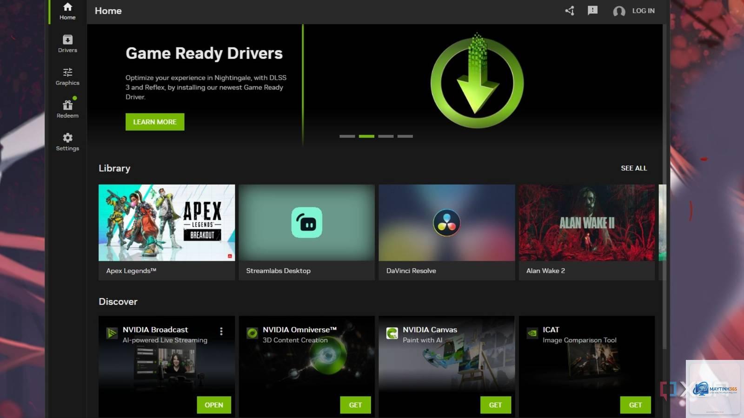
Task: Open the feedback notification icon
Action: 592,11
